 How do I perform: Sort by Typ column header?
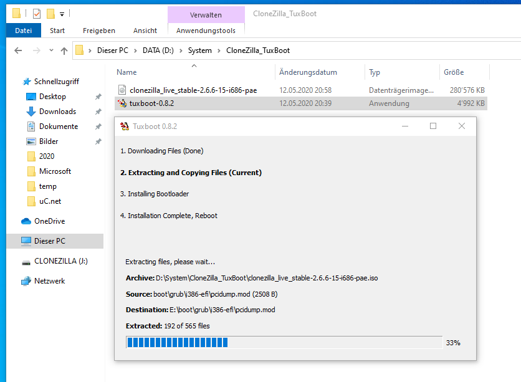coord(375,72)
